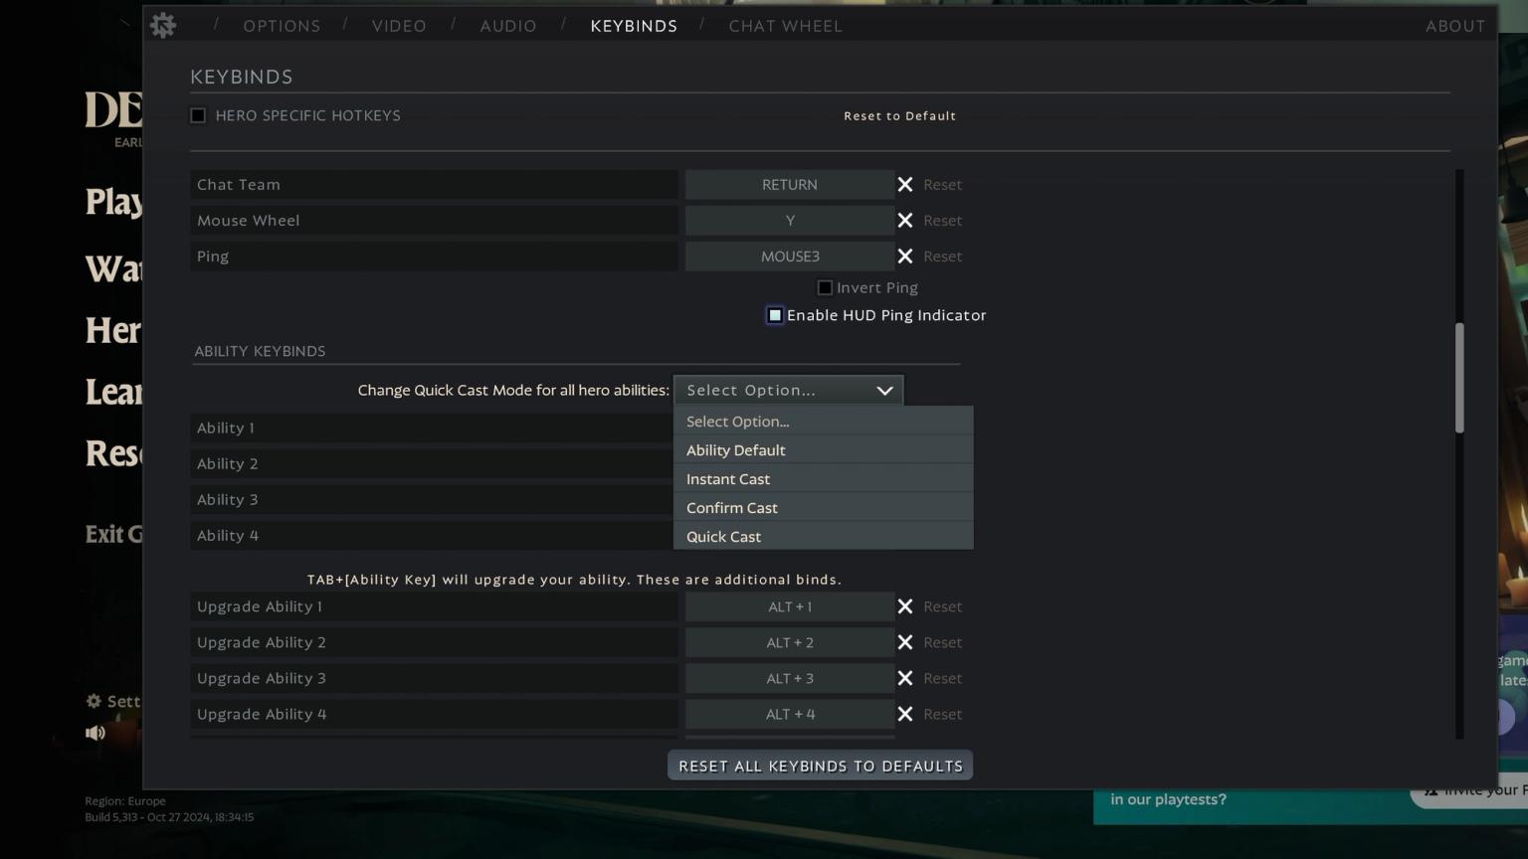Viewport: 1528px width, 859px height.
Task: Click the speaker volume icon bottom left
Action: [x=95, y=733]
